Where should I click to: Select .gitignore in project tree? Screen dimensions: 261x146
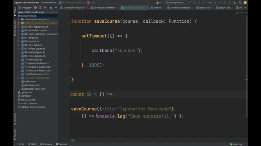coord(27,92)
